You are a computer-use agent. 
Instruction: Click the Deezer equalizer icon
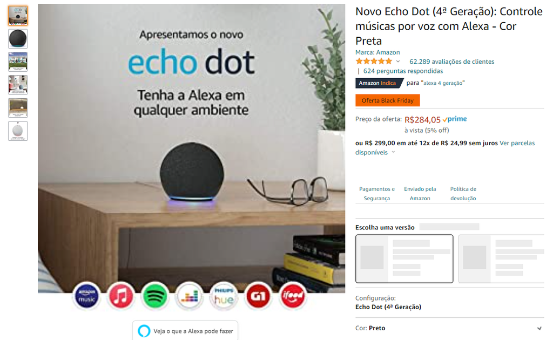[190, 296]
